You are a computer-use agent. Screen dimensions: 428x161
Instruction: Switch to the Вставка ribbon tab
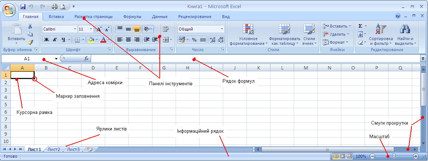[x=56, y=17]
